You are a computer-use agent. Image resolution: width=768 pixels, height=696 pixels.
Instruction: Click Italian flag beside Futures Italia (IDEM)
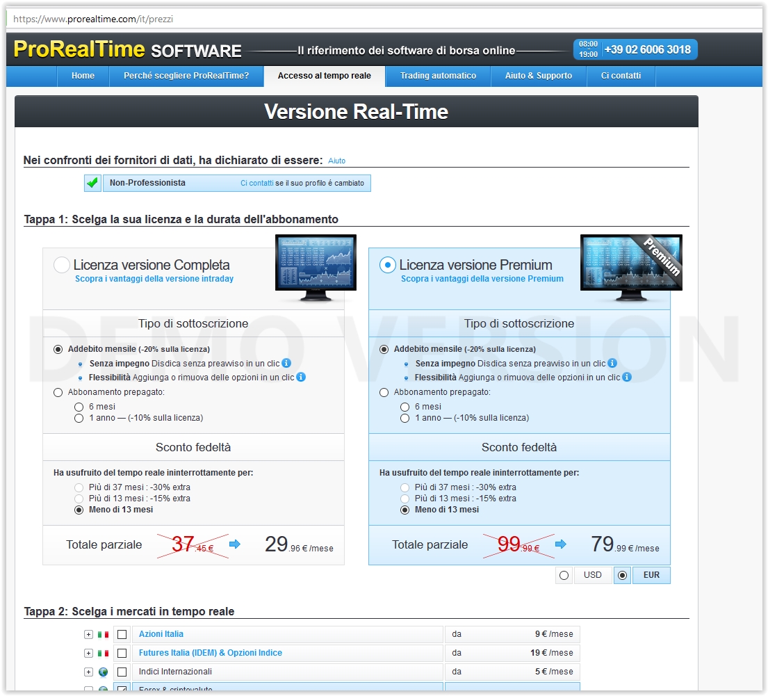click(x=104, y=654)
